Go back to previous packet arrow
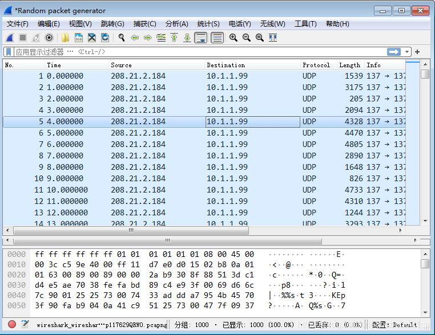 [x=135, y=38]
